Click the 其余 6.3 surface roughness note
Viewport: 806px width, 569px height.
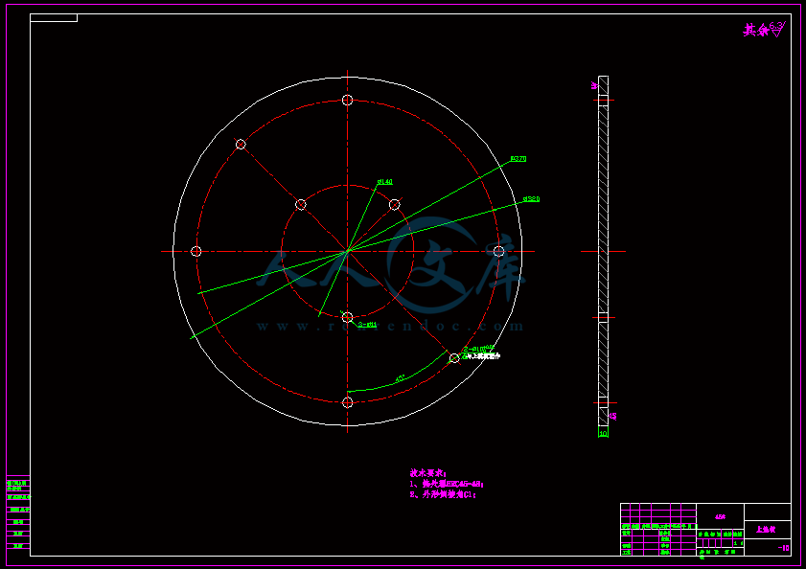(765, 30)
